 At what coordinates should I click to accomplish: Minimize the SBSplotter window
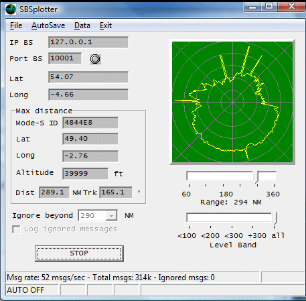(x=252, y=7)
